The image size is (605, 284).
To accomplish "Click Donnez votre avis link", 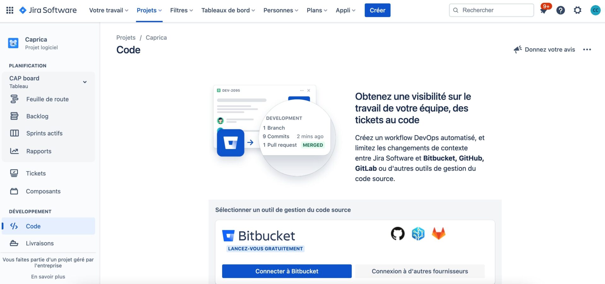I will [550, 49].
